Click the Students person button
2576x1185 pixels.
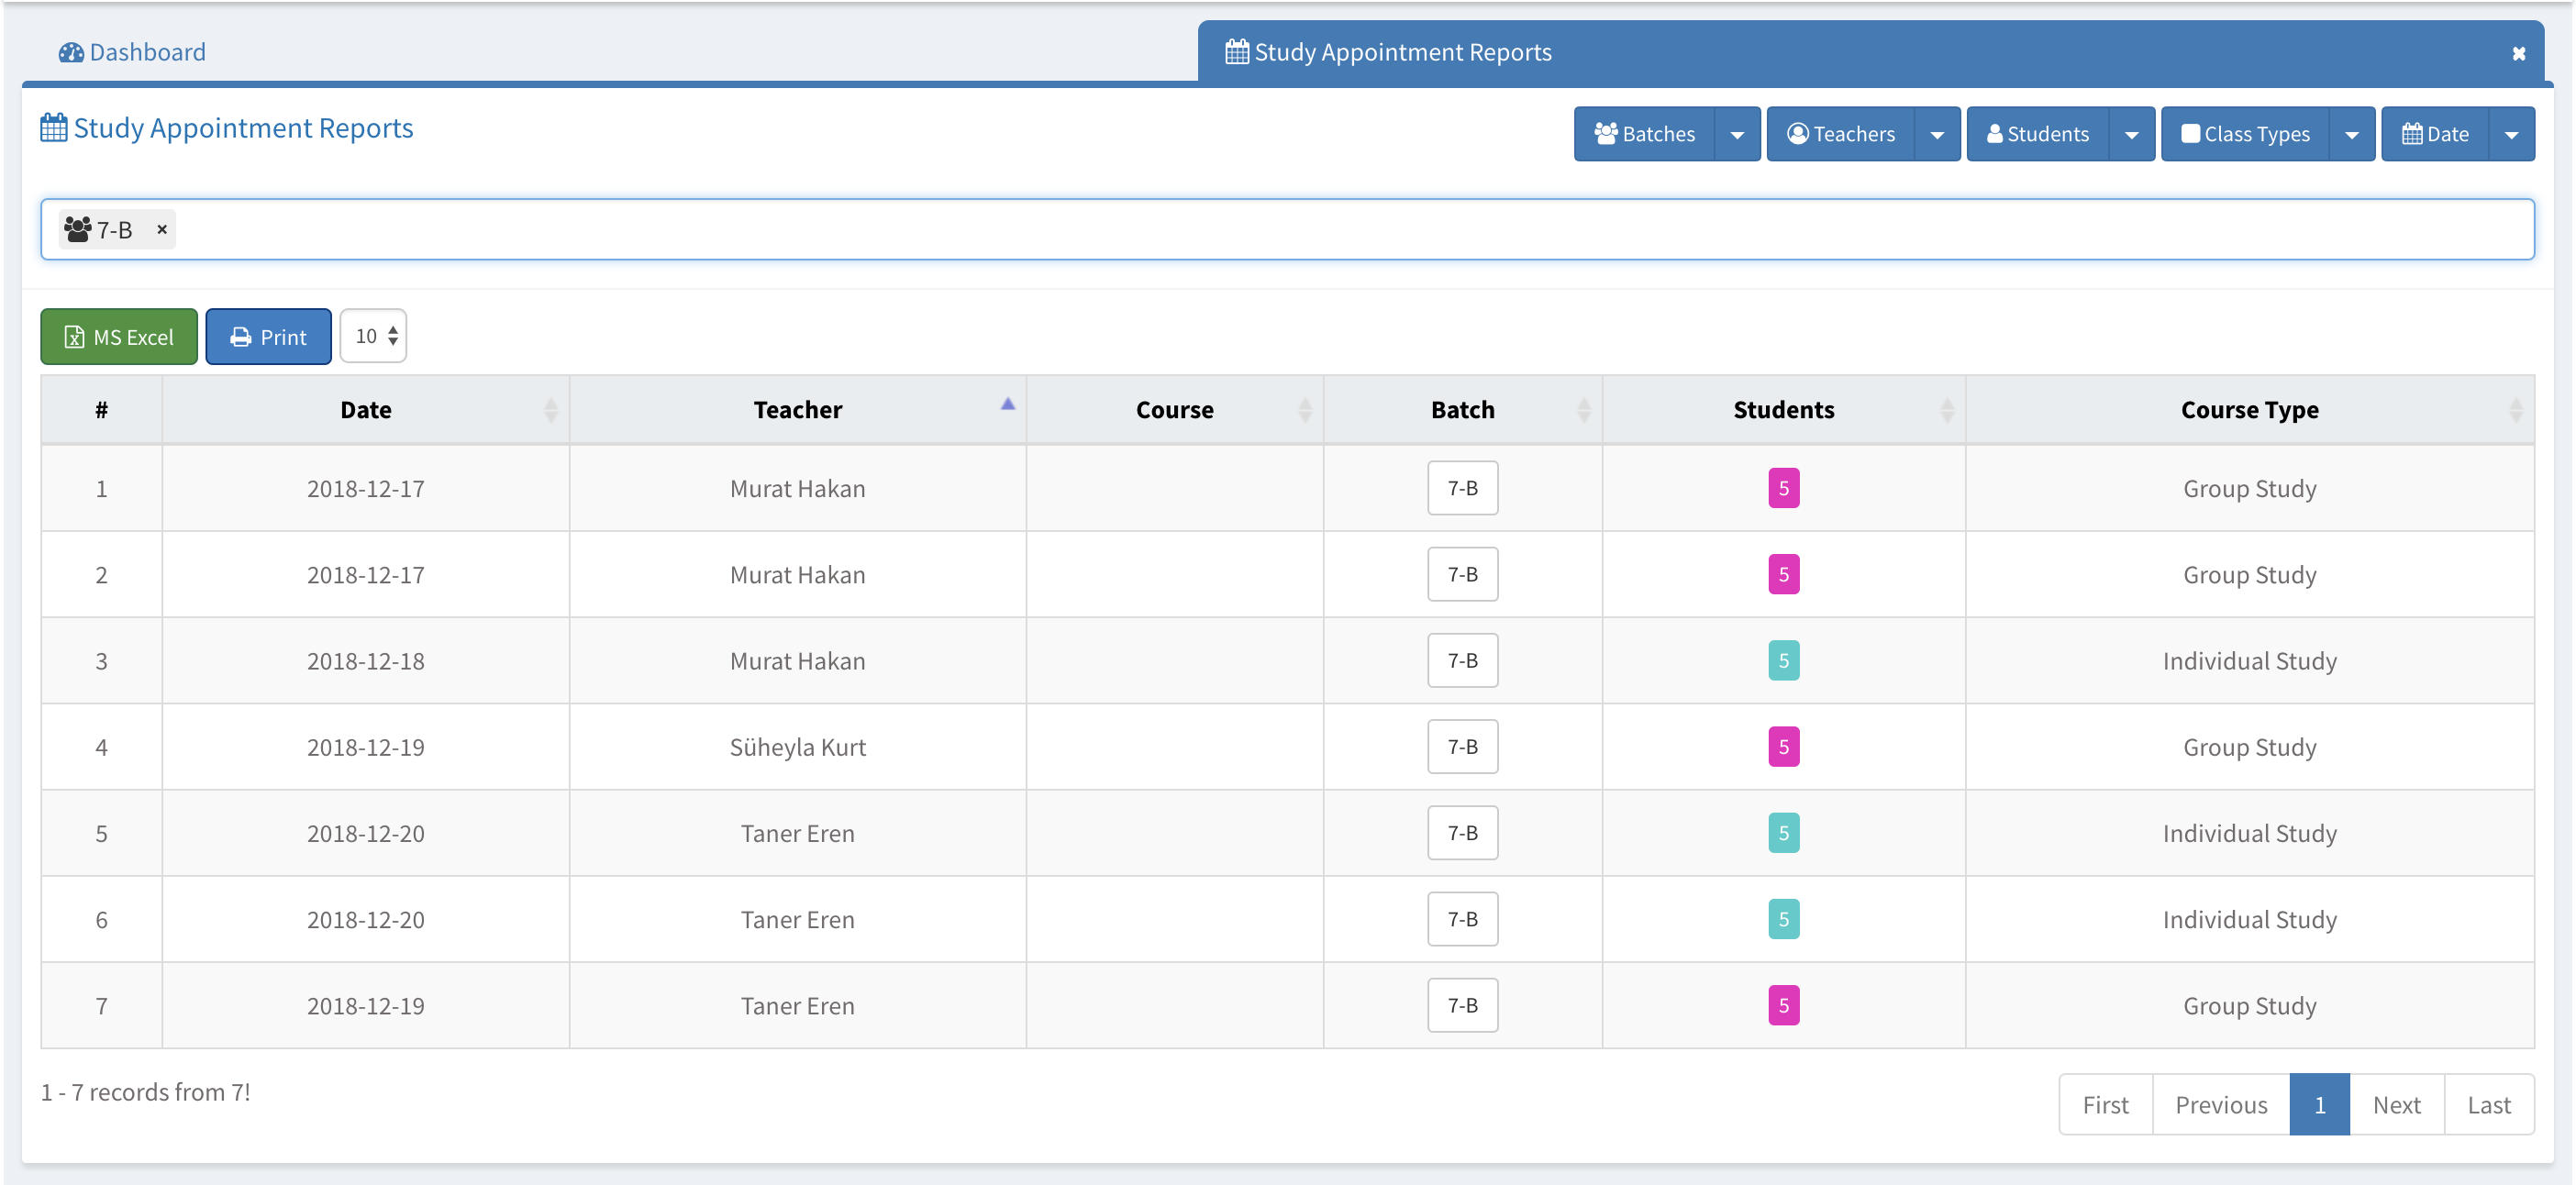[x=2037, y=134]
